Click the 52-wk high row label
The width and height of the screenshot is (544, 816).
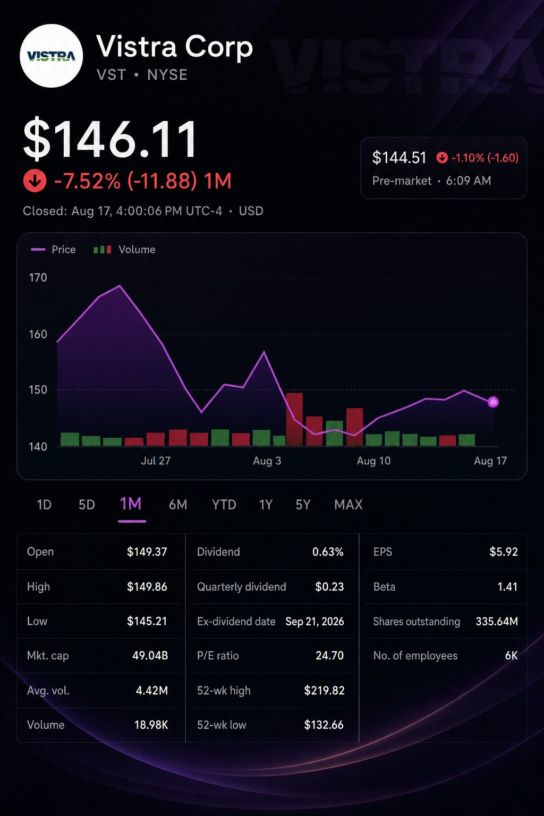pyautogui.click(x=224, y=691)
